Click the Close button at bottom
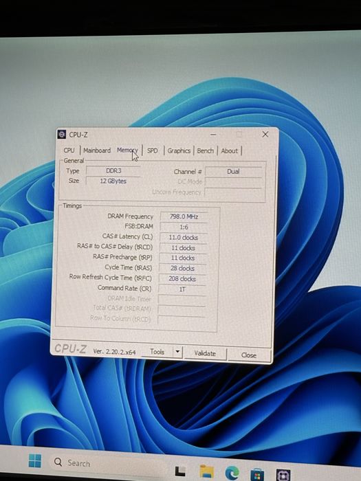Viewport: 361px width, 481px height. point(249,355)
